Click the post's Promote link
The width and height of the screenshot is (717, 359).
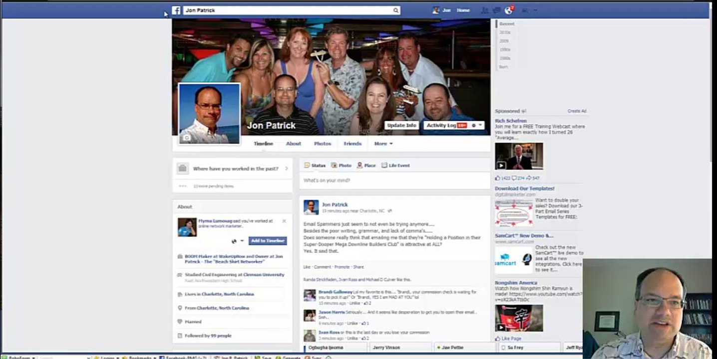[x=342, y=267]
